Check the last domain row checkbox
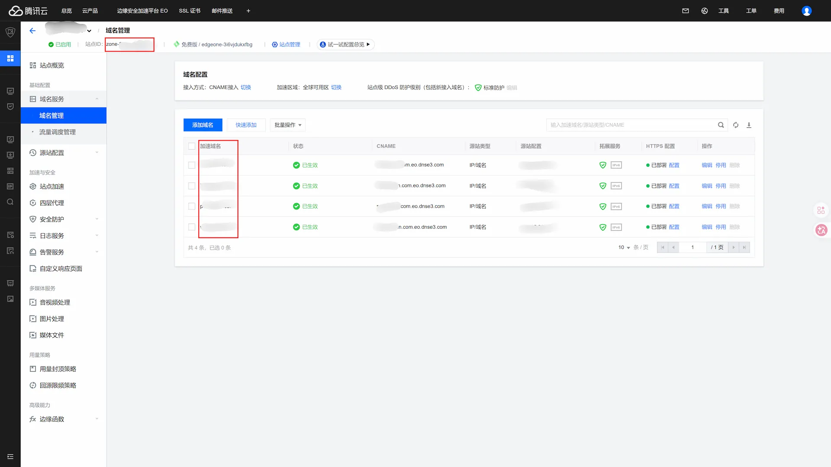This screenshot has width=831, height=467. coord(192,227)
